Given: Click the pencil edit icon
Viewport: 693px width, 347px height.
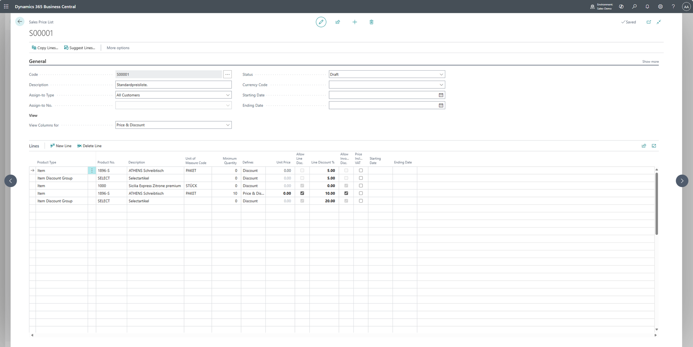Looking at the screenshot, I should 321,22.
